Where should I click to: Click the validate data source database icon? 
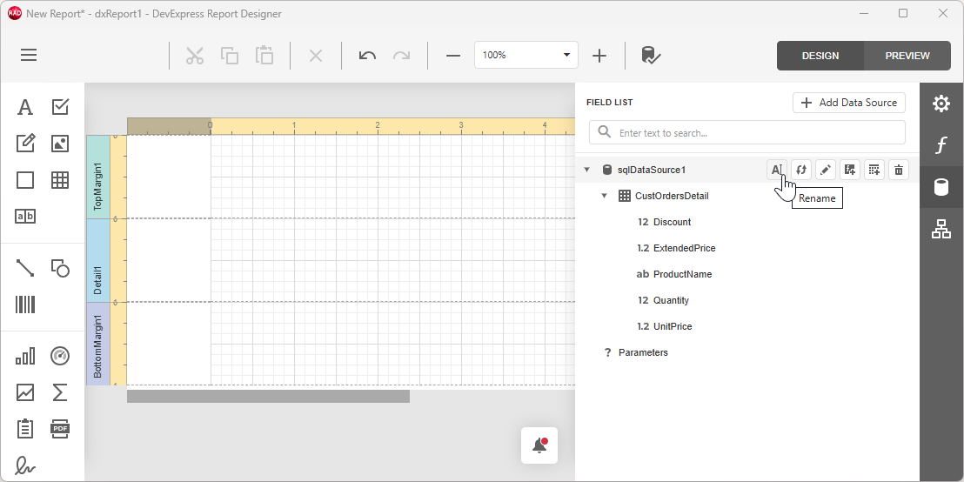pos(651,56)
